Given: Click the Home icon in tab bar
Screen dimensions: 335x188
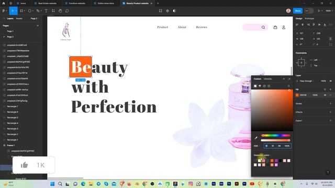Looking at the screenshot, I should click(4, 4).
